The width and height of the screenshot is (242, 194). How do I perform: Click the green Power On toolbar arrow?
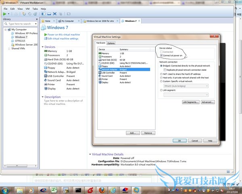(x=4, y=14)
